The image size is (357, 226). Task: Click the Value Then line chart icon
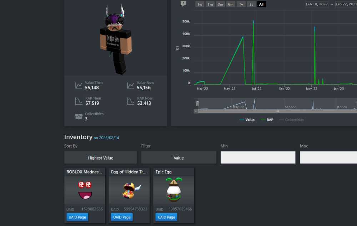tap(79, 85)
